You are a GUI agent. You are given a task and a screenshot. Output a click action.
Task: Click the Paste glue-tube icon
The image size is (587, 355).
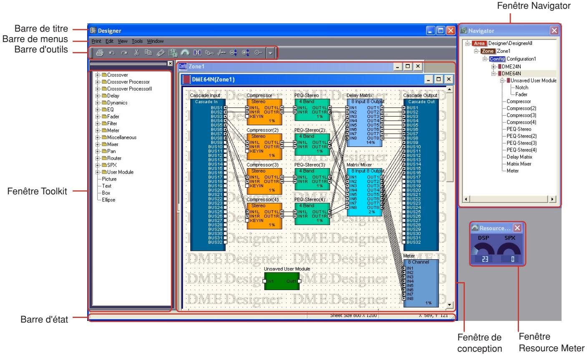[160, 53]
